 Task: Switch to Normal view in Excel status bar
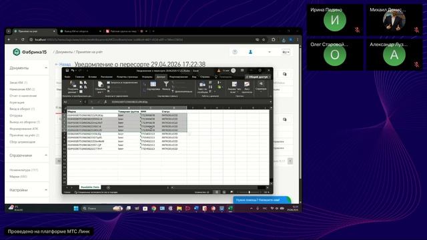point(217,192)
